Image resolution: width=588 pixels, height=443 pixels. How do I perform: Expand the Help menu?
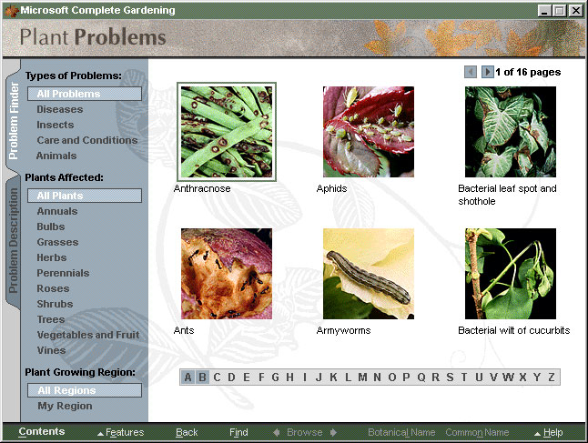(549, 432)
